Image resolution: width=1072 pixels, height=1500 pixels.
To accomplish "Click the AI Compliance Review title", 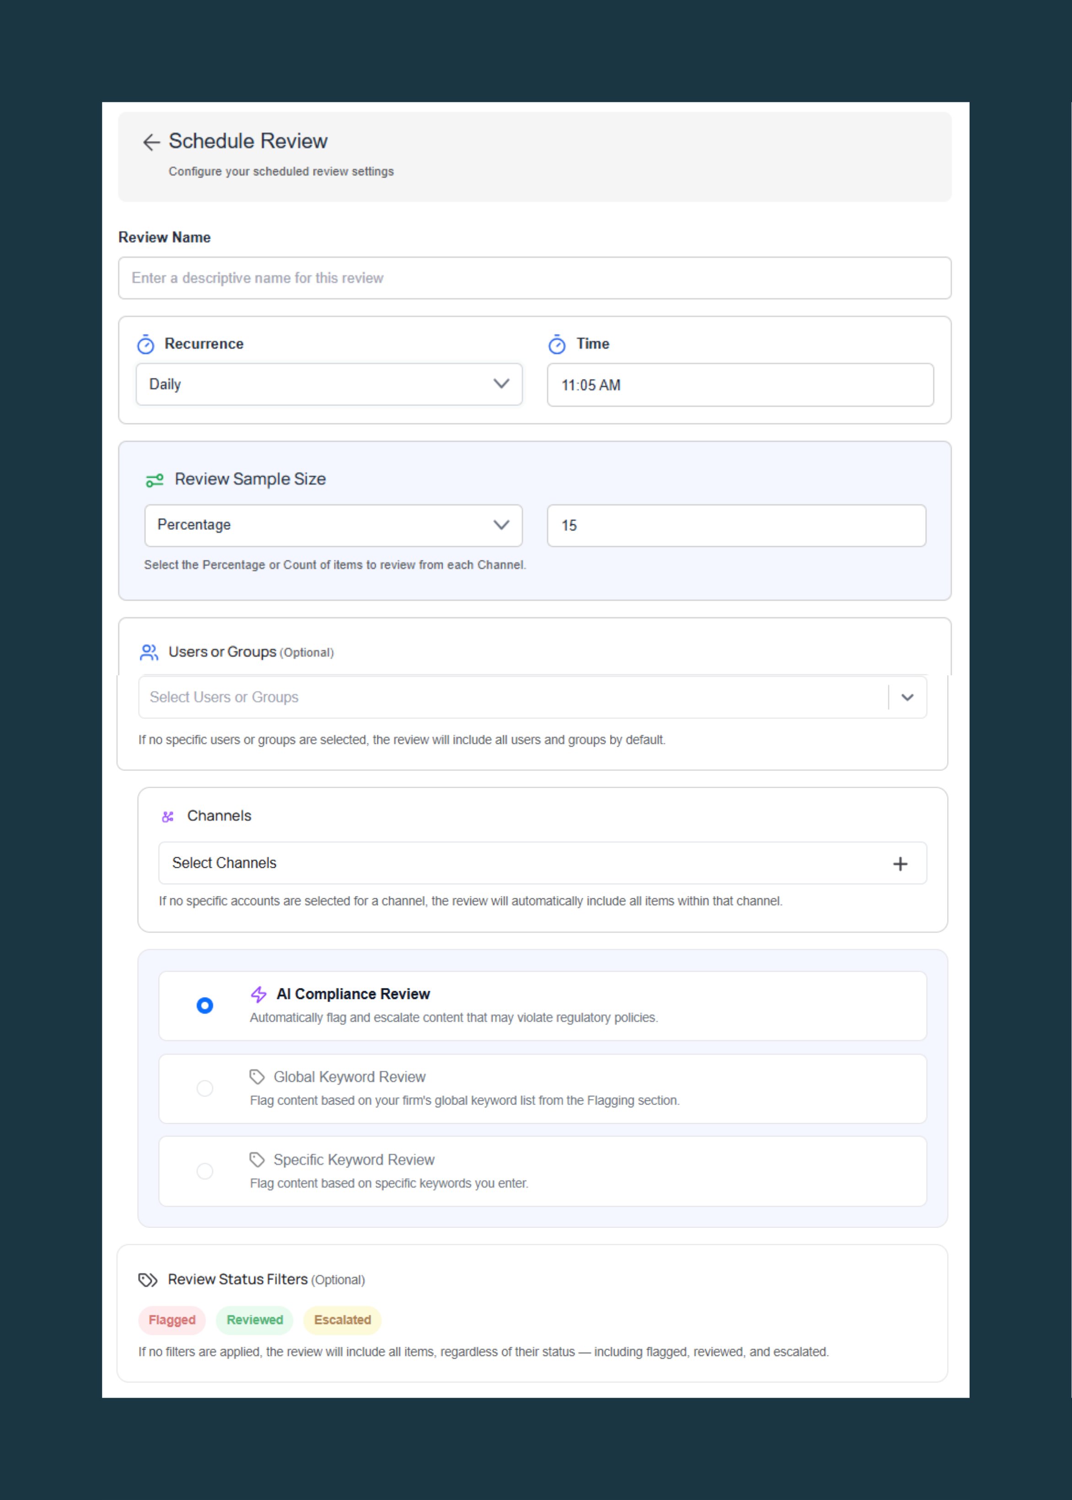I will tap(353, 994).
